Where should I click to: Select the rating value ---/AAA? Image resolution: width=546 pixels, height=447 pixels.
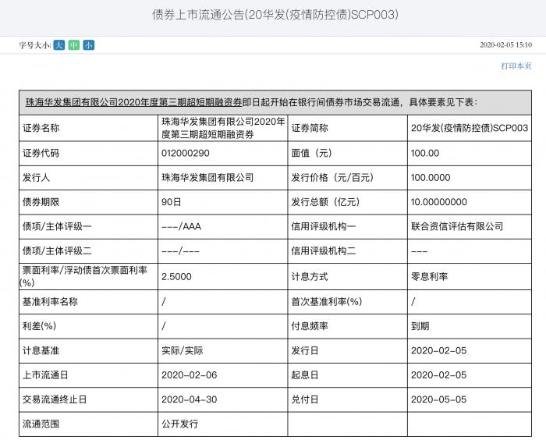pos(182,227)
